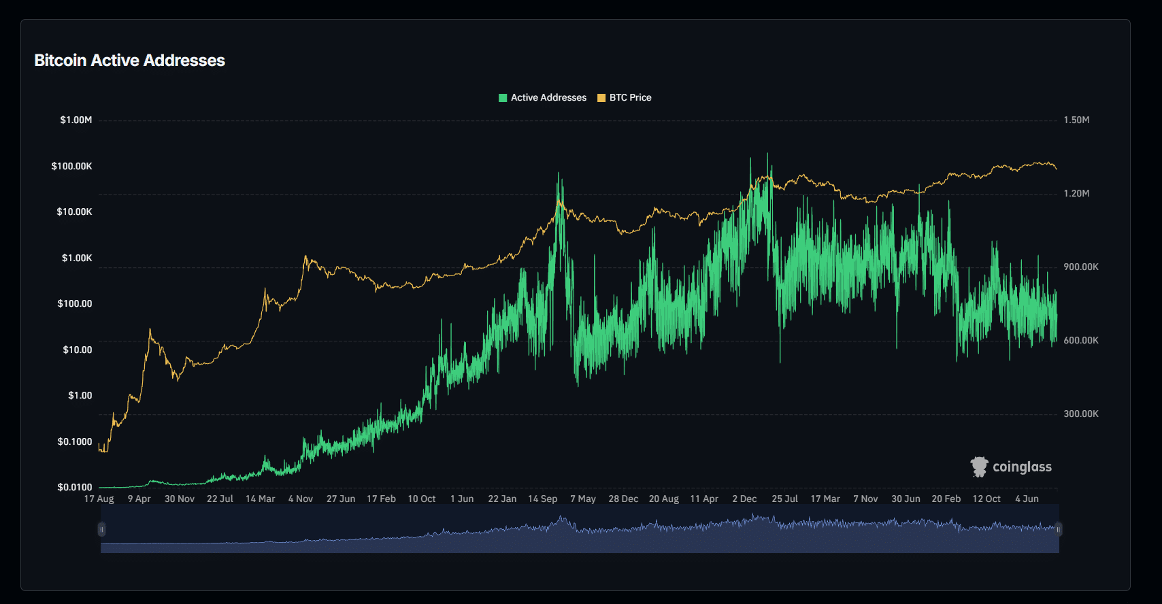Click the 600.00K right axis label

[1080, 341]
